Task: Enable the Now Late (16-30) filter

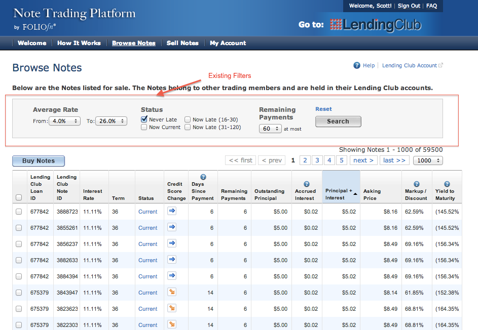Action: click(188, 119)
